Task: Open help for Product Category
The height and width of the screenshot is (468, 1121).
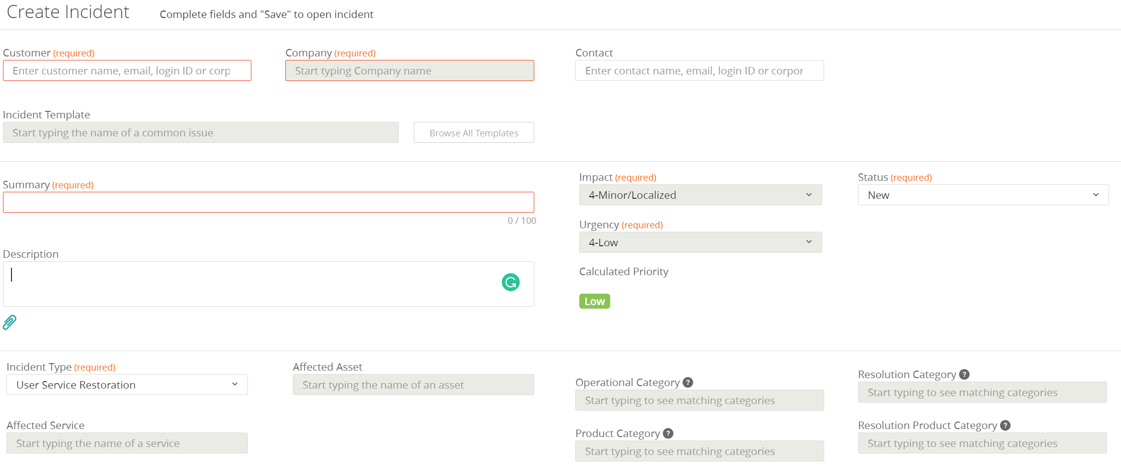Action: click(668, 433)
